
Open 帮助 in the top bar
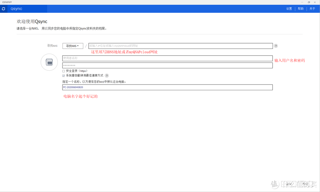point(301,9)
